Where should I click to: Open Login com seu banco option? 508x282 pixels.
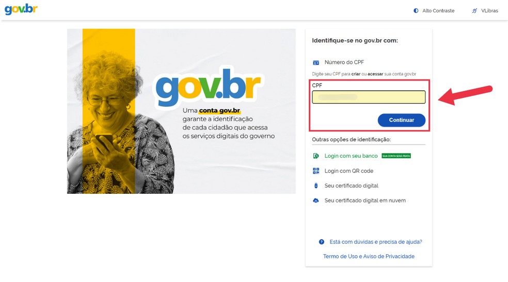(x=351, y=156)
